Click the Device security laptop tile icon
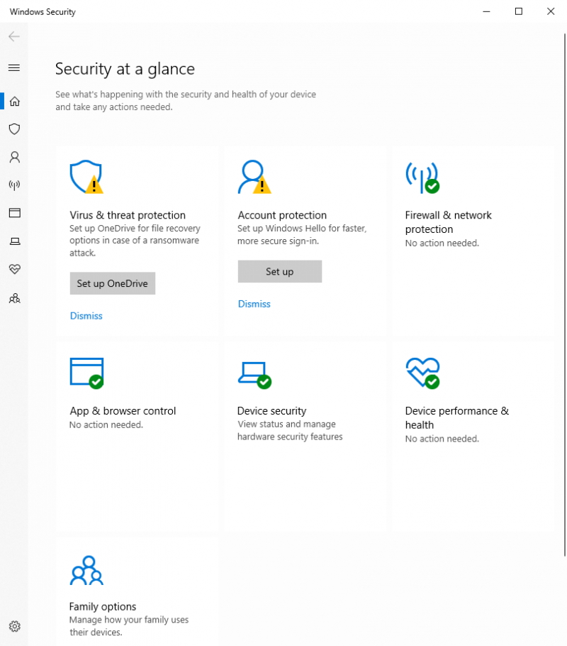Viewport: 567px width, 646px height. pyautogui.click(x=254, y=375)
